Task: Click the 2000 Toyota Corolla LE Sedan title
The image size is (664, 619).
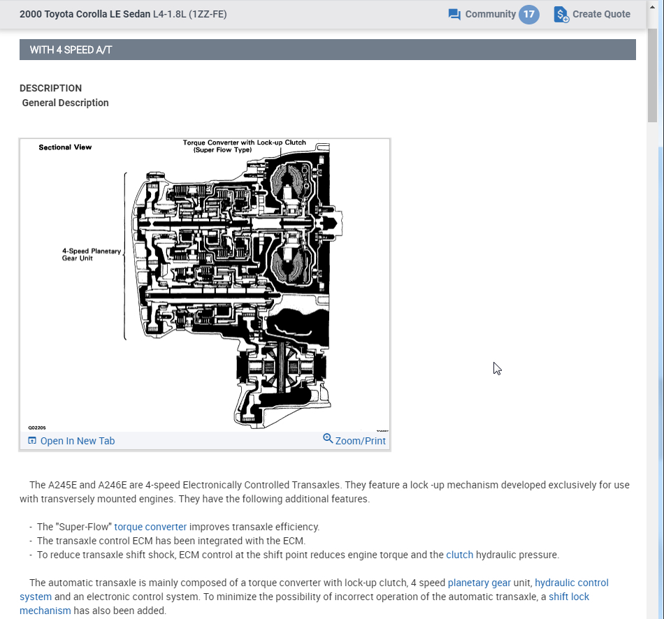Action: [85, 14]
